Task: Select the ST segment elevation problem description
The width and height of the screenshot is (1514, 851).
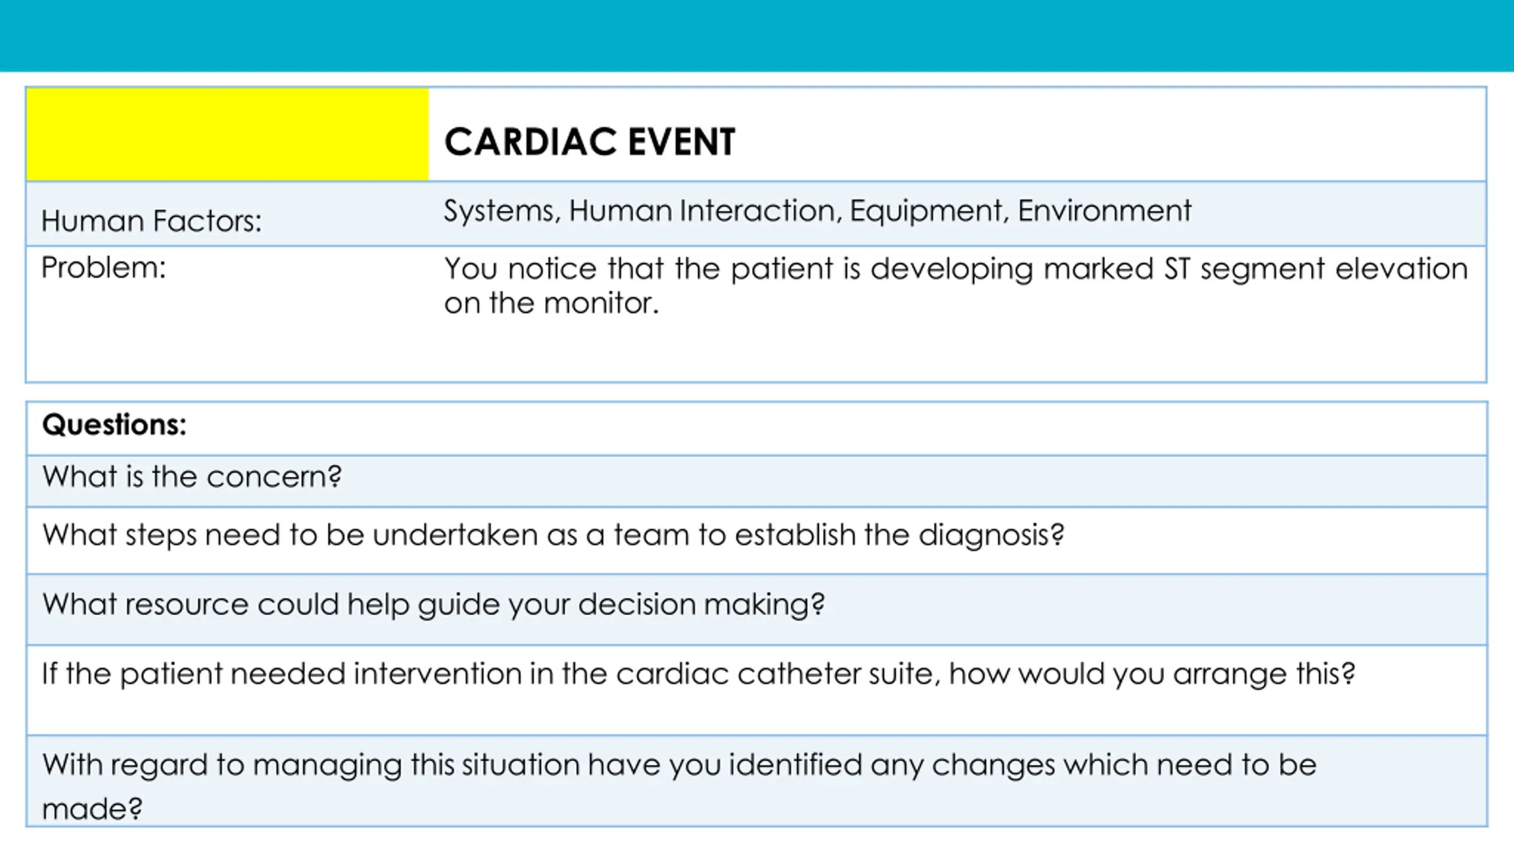Action: (x=956, y=285)
